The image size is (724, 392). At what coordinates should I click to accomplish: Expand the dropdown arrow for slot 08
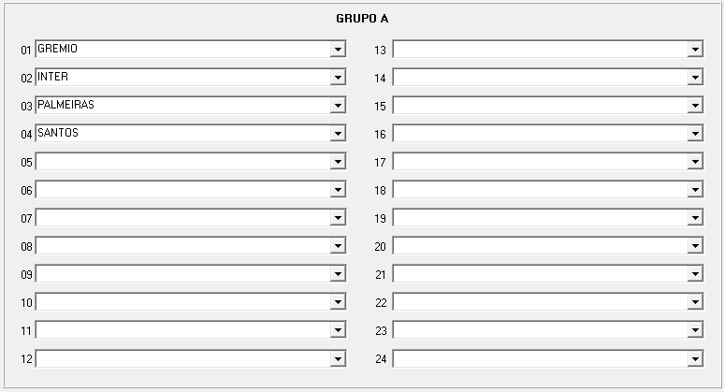click(338, 246)
